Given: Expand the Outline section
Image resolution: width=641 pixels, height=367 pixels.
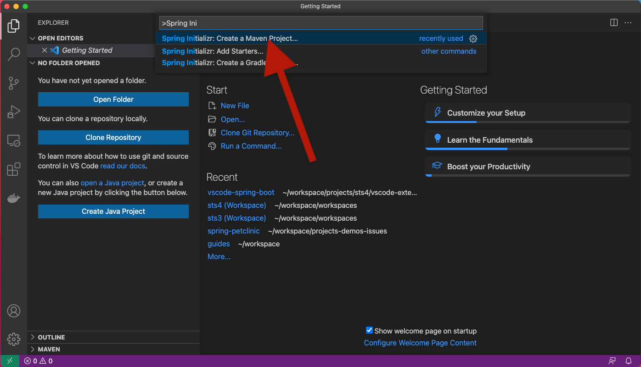Looking at the screenshot, I should click(x=33, y=337).
